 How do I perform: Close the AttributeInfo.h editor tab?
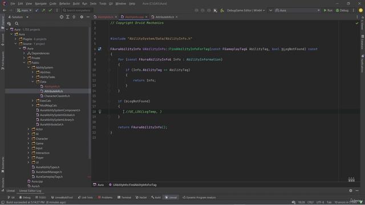click(176, 17)
